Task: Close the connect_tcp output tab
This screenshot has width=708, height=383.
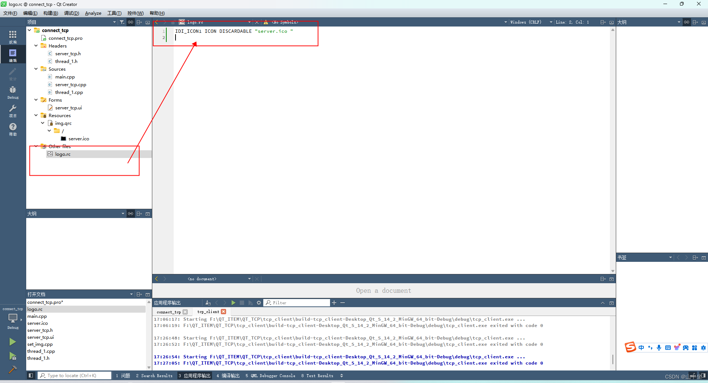Action: point(185,312)
